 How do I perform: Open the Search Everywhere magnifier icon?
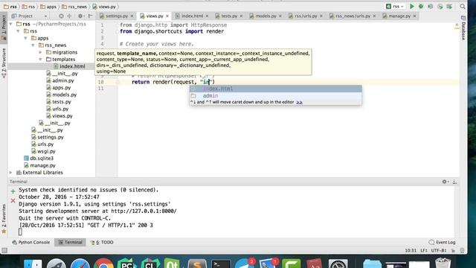[463, 7]
